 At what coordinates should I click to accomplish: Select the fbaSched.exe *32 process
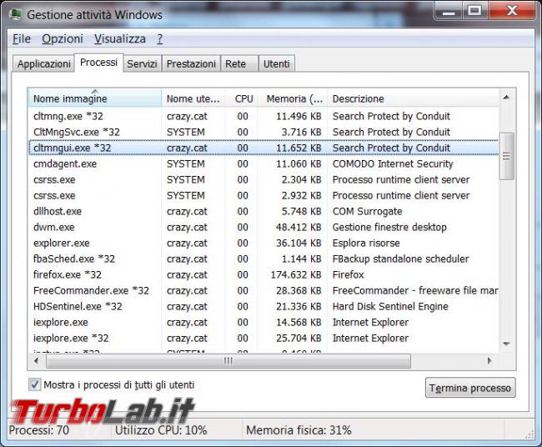[x=263, y=259]
